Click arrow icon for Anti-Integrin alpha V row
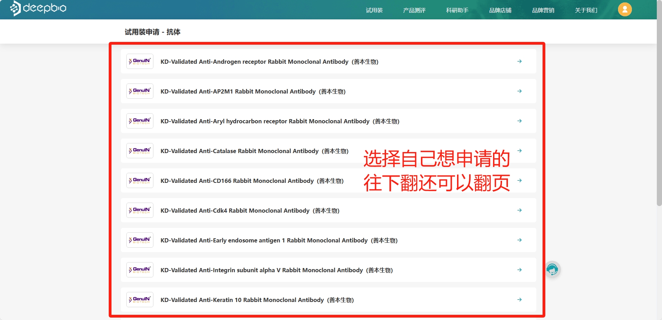The width and height of the screenshot is (662, 320). click(x=519, y=270)
